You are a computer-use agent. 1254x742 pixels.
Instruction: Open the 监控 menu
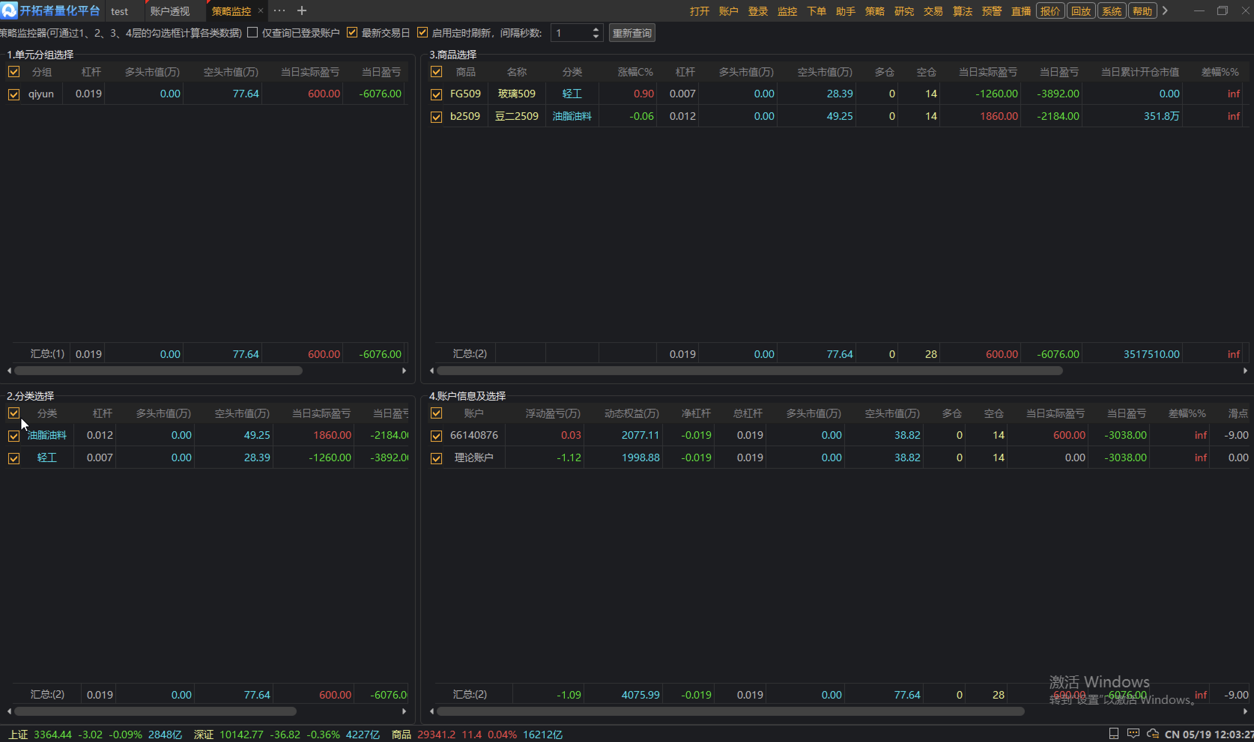click(787, 11)
